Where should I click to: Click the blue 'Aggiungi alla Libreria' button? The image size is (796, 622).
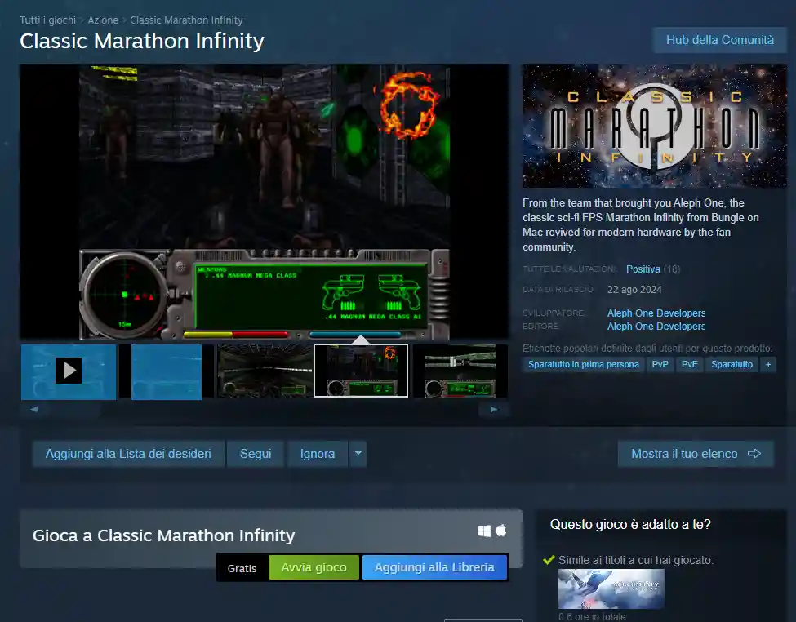click(434, 567)
